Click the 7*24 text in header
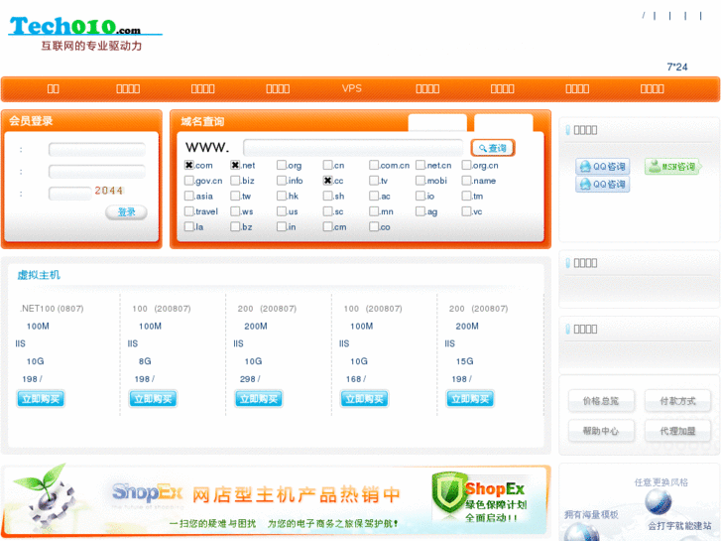This screenshot has height=541, width=721. click(x=676, y=68)
